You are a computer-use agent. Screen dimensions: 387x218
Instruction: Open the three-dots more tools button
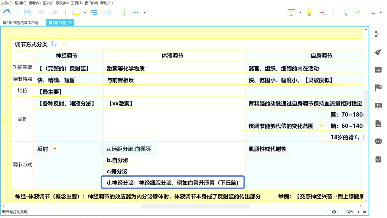coord(135,12)
